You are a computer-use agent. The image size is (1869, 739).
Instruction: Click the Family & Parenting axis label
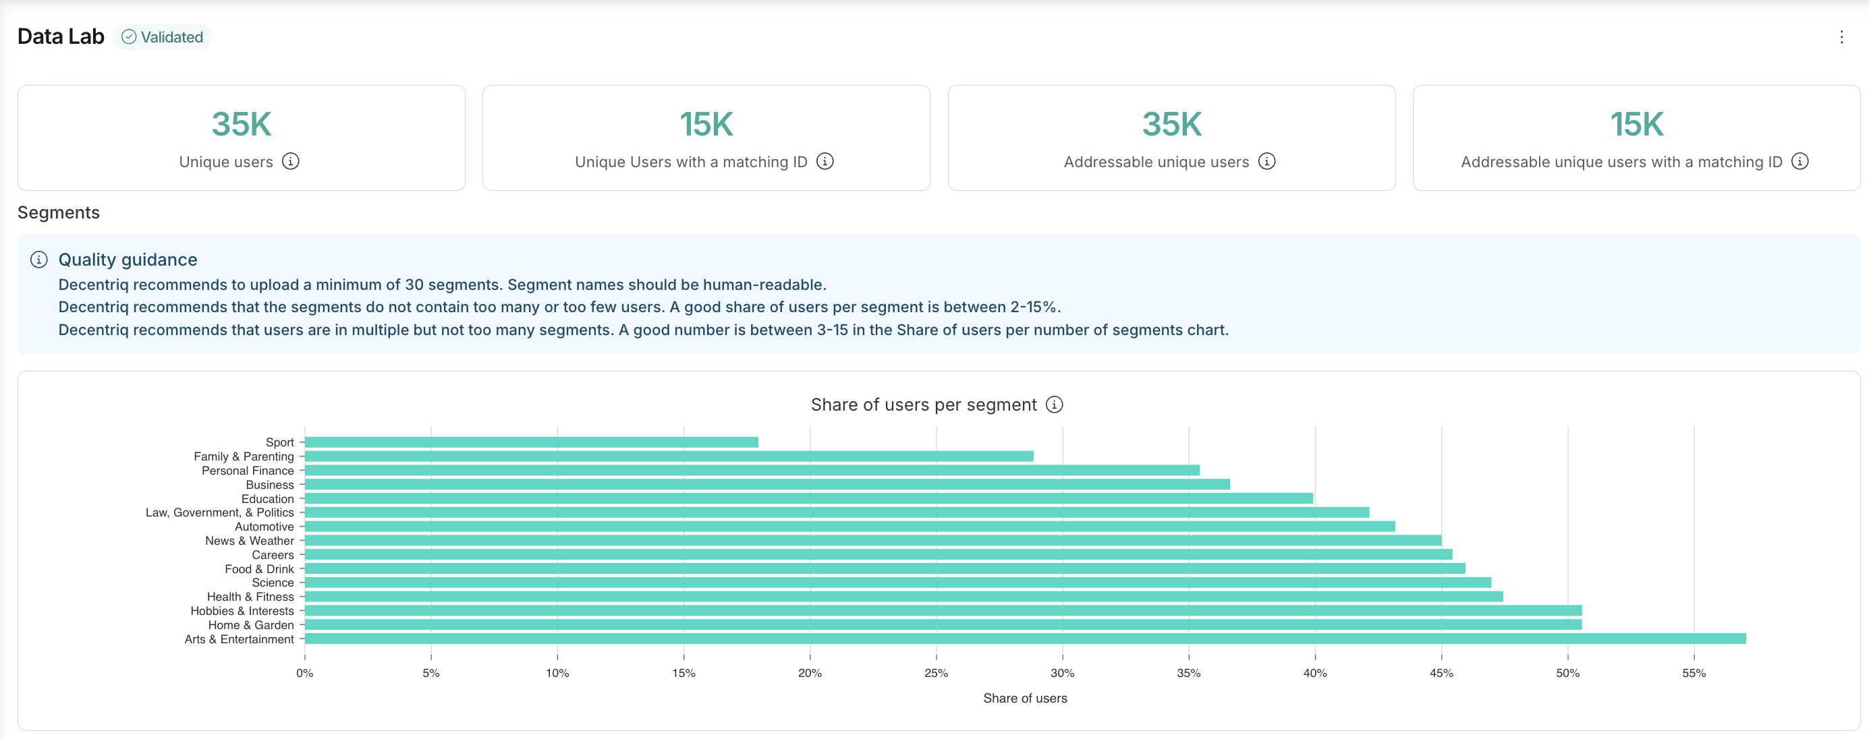point(242,456)
